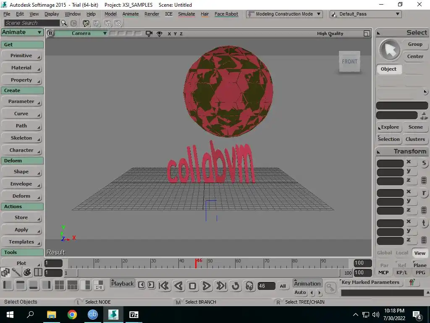This screenshot has height=323, width=430.
Task: Jump to last frame
Action: (x=221, y=286)
